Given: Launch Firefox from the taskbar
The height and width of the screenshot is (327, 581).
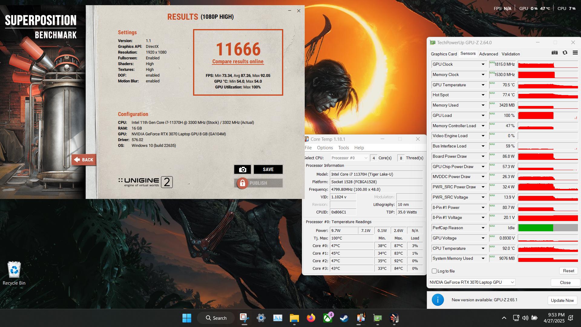Looking at the screenshot, I should point(311,318).
